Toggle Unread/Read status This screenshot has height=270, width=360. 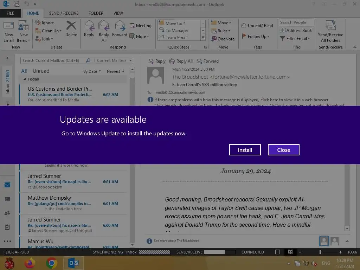257,25
